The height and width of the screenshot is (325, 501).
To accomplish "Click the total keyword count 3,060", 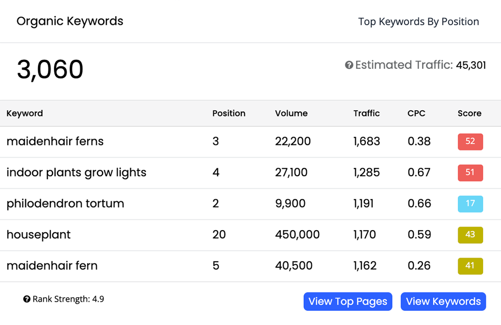I will point(50,68).
